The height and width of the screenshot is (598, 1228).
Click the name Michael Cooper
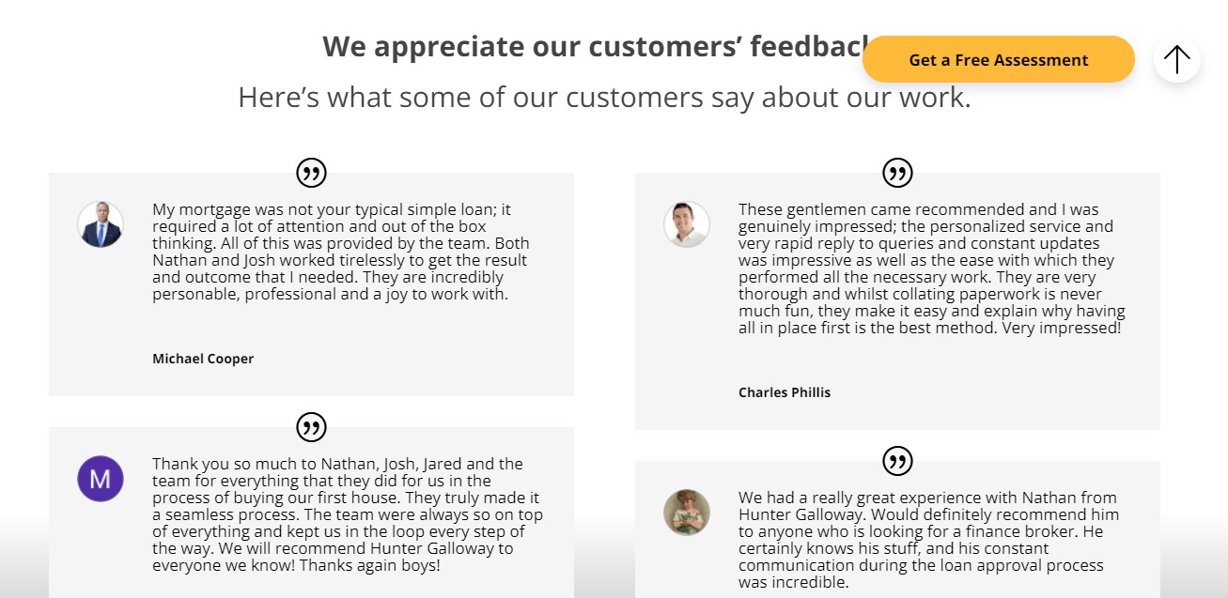[203, 359]
